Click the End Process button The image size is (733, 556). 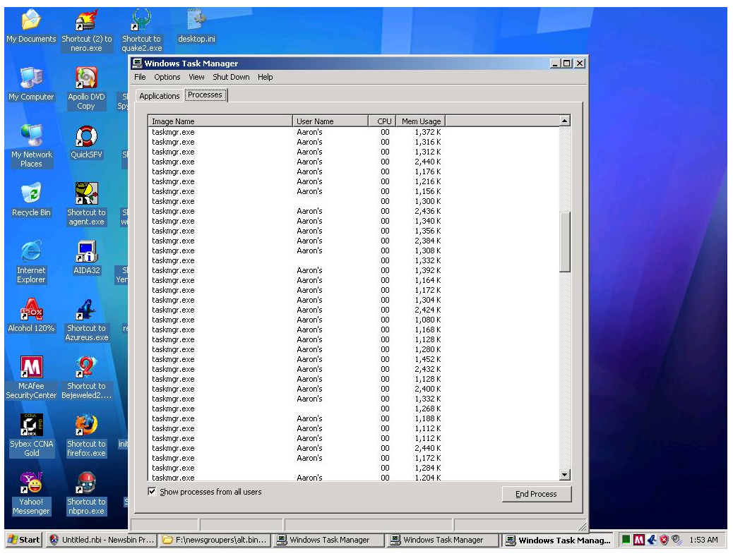point(536,494)
